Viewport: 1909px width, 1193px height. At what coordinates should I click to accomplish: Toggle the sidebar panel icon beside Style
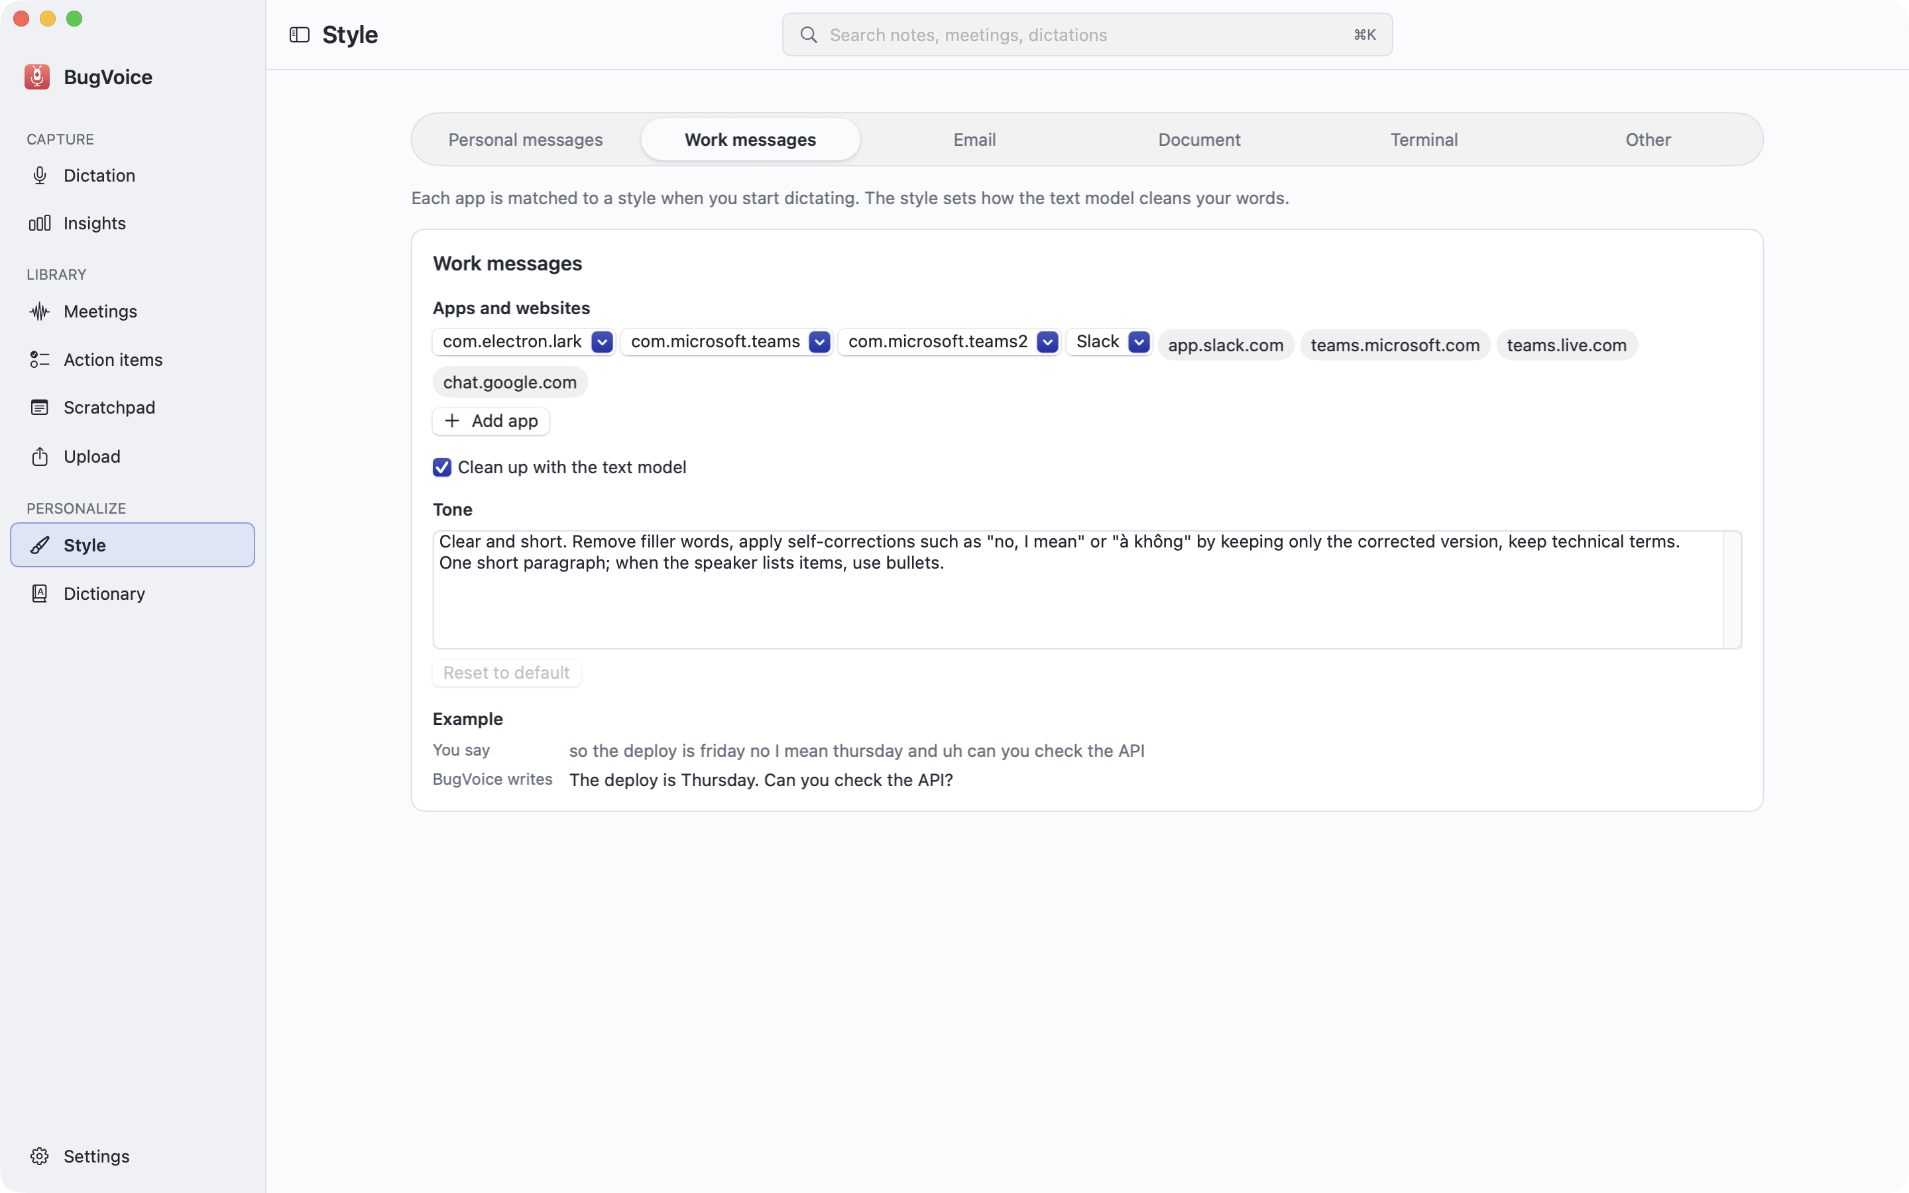point(299,34)
